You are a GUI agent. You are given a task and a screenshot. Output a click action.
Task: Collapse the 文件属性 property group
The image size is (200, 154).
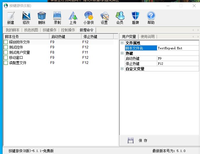[122, 43]
